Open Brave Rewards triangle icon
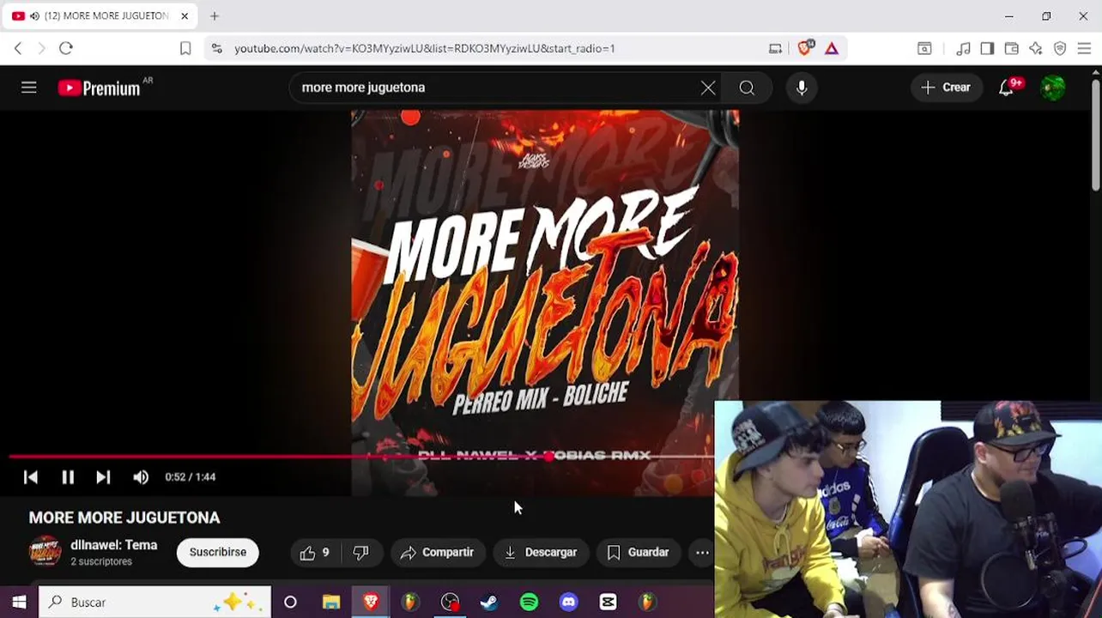Screen dimensions: 1102x618 click(x=832, y=48)
